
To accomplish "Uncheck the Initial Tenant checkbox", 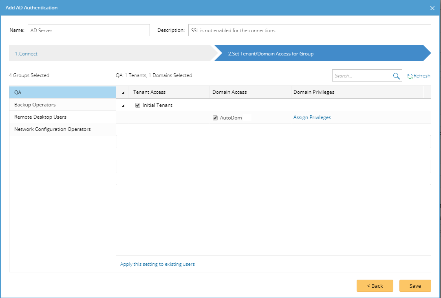I will click(138, 105).
